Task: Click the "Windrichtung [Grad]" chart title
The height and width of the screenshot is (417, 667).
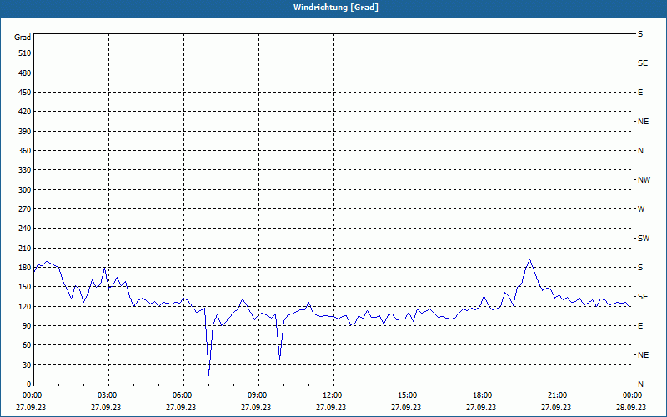Action: 336,8
